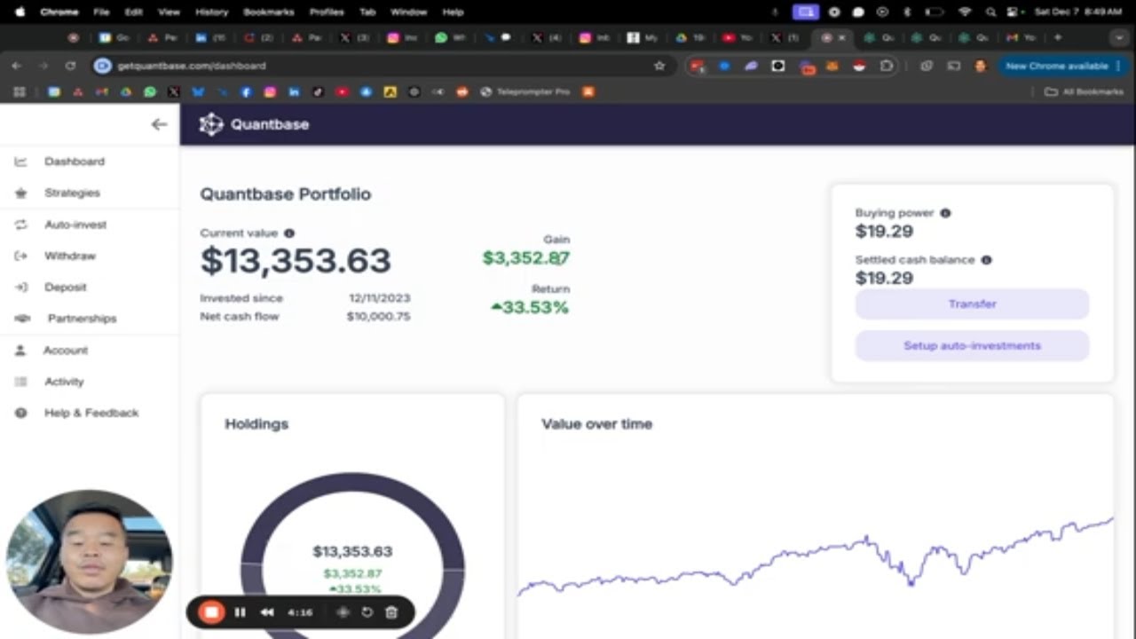Open Help & Feedback in sidebar
This screenshot has width=1136, height=639.
(91, 413)
